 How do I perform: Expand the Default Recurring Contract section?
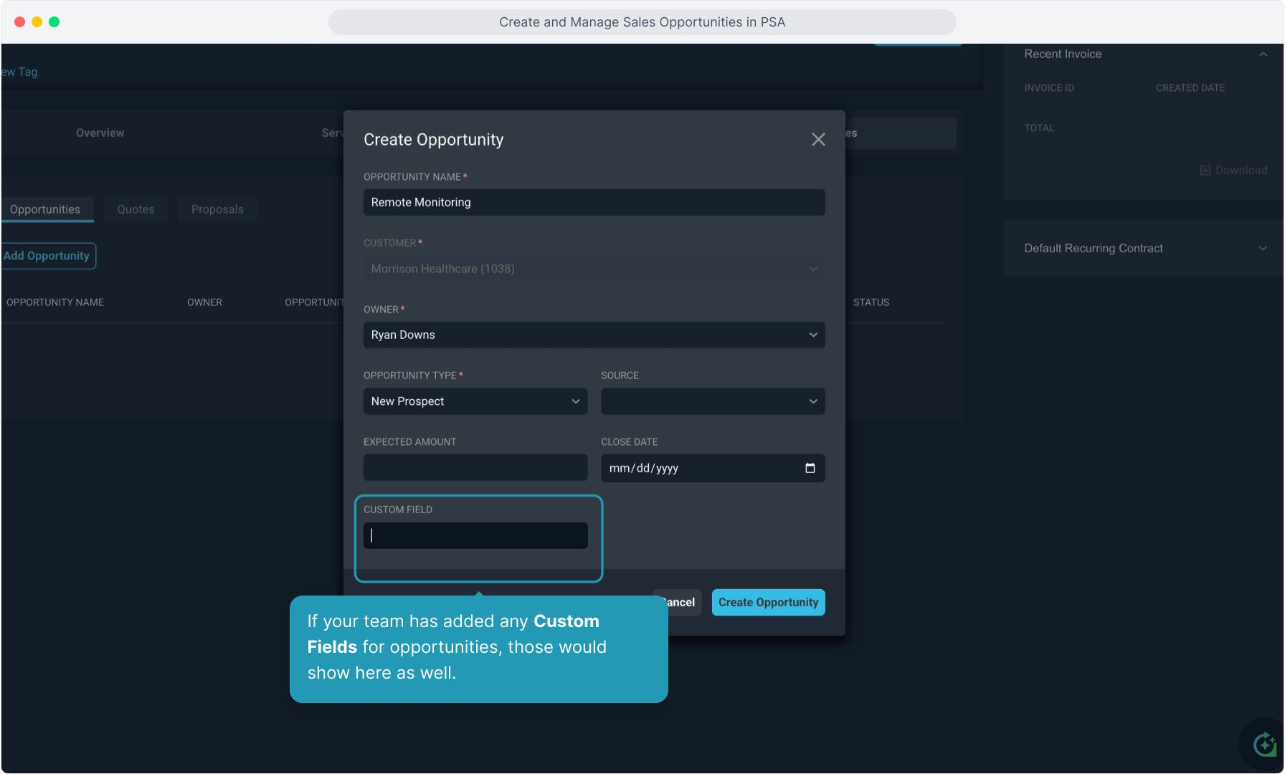[x=1263, y=248]
